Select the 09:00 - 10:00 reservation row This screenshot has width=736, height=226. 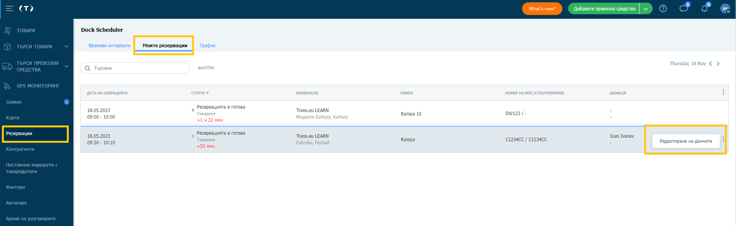(x=404, y=114)
